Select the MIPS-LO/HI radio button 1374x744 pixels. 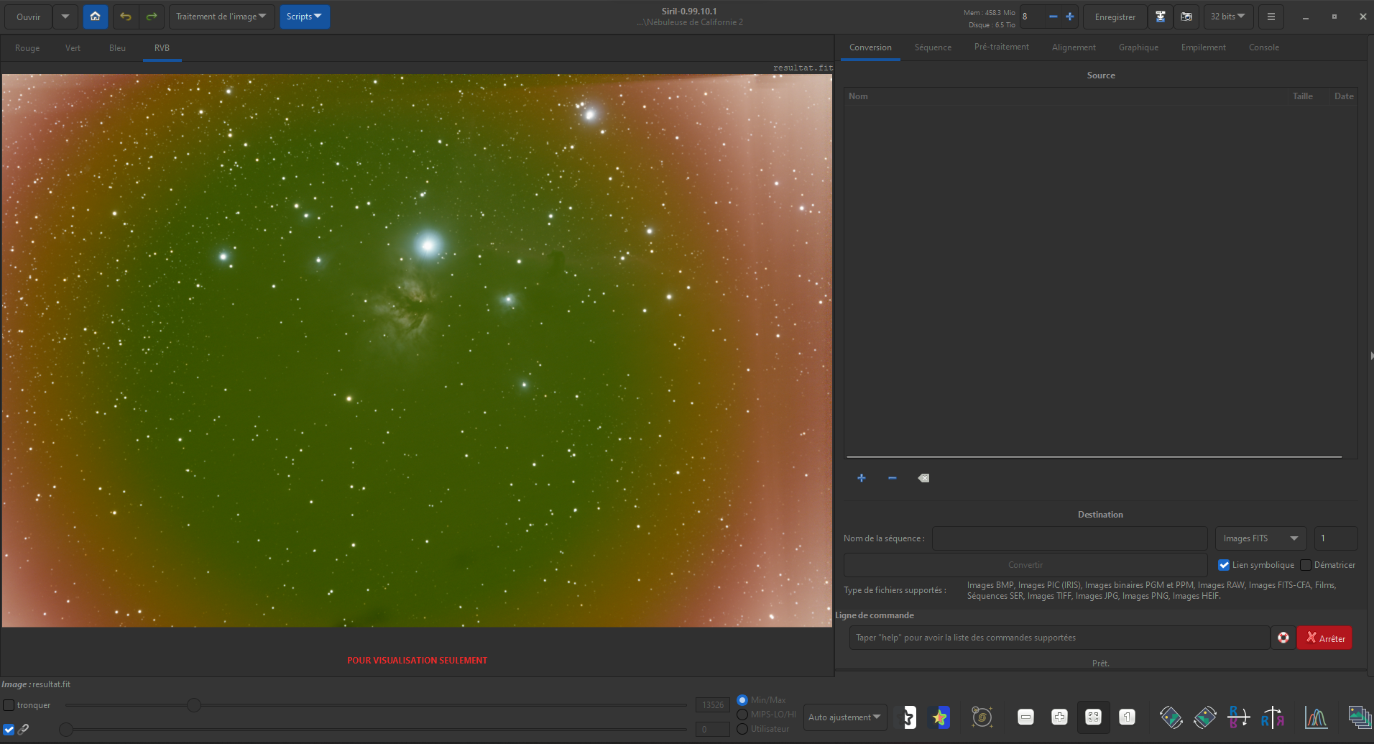[x=742, y=715]
